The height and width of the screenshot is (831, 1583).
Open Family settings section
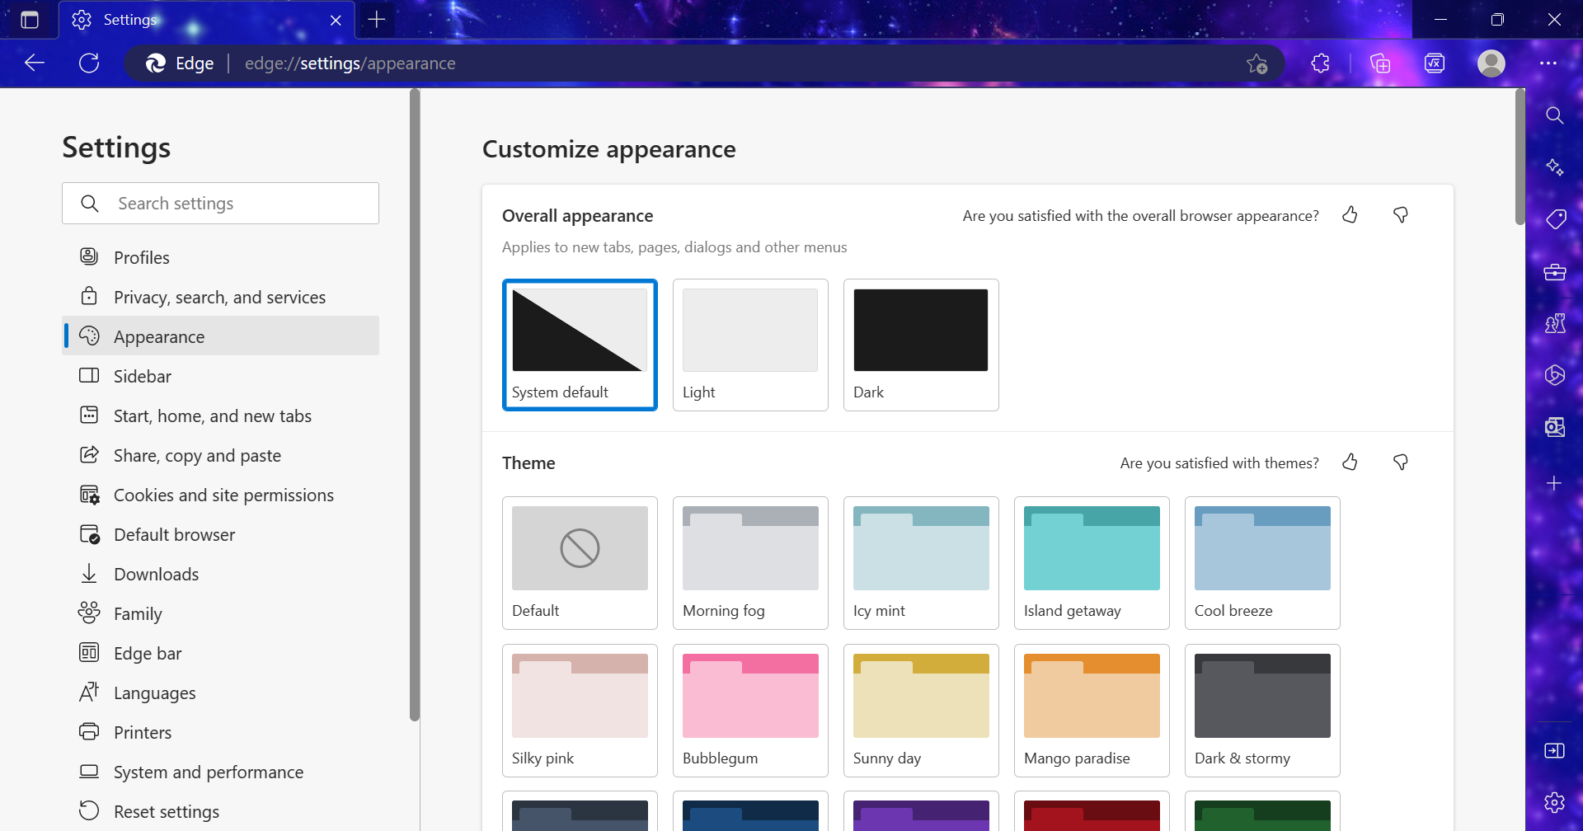220,613
